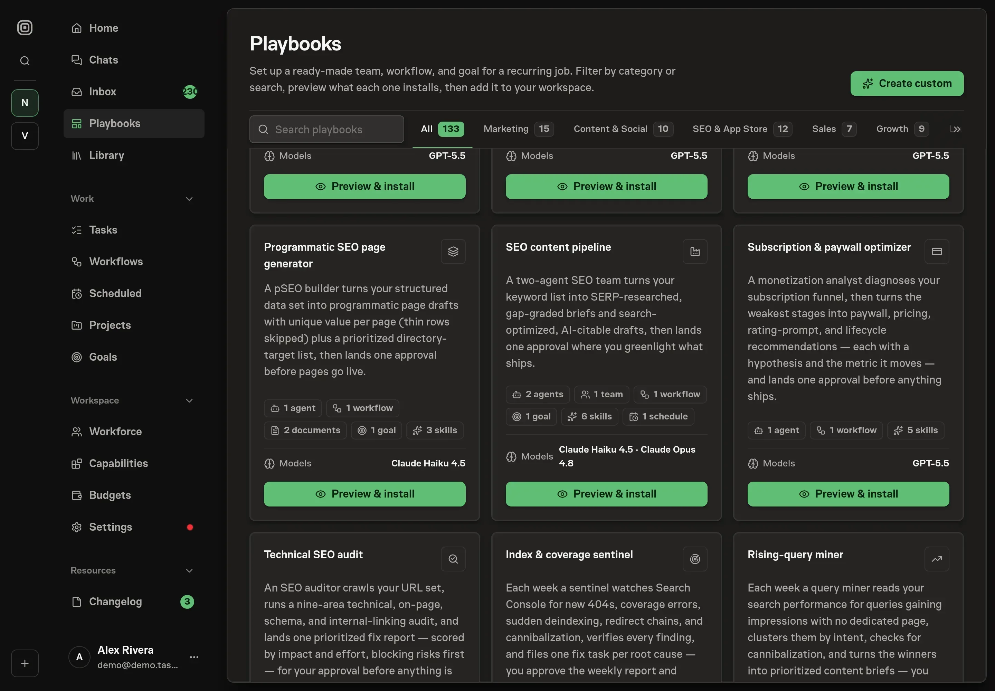Open the global search magnifier icon
The height and width of the screenshot is (691, 995).
(25, 60)
